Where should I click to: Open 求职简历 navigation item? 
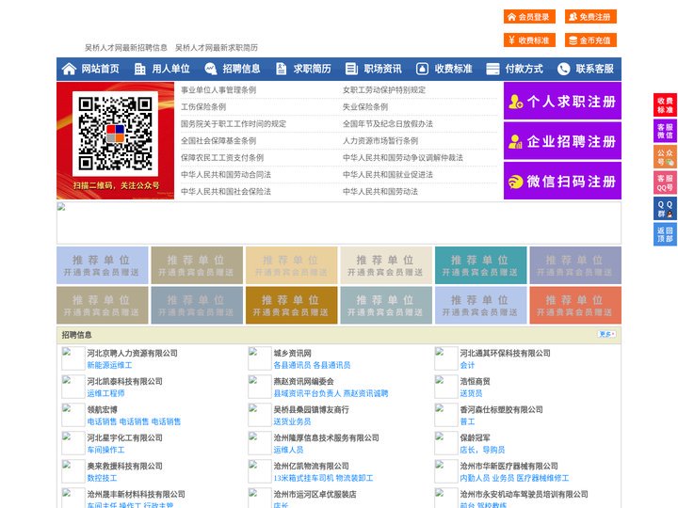[313, 69]
